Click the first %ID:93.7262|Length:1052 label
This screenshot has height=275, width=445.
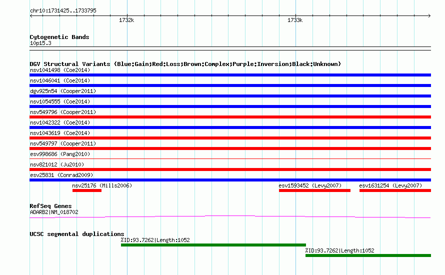(155, 240)
